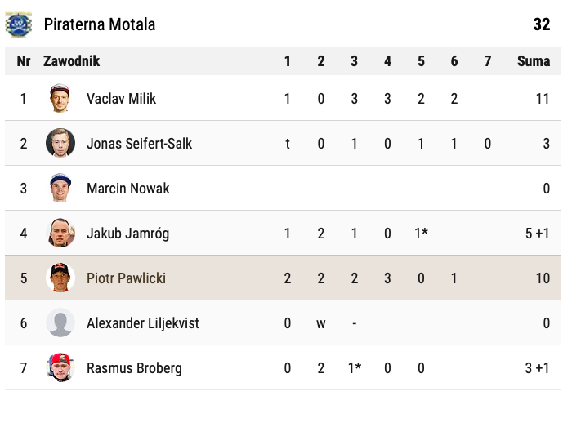Click Vaclav Milik's total of 11

click(x=542, y=99)
